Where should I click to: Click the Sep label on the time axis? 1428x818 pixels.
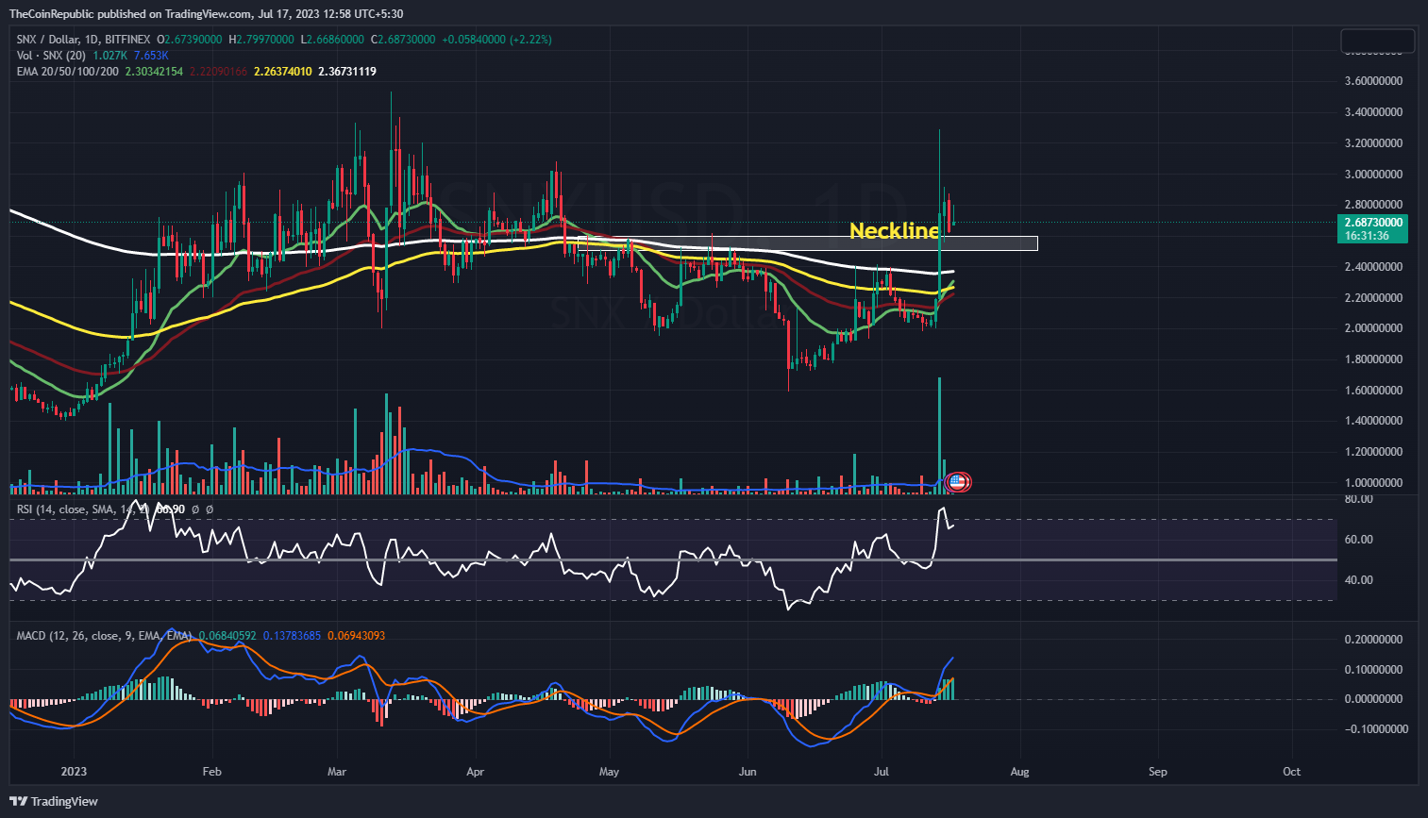pyautogui.click(x=1158, y=772)
